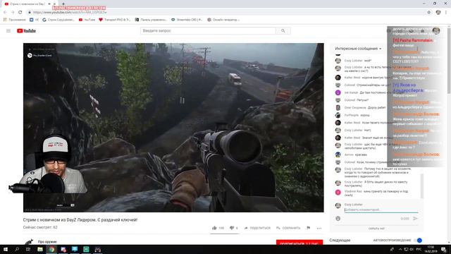This screenshot has width=451, height=254.
Task: Click the stream video player
Action: (x=173, y=128)
